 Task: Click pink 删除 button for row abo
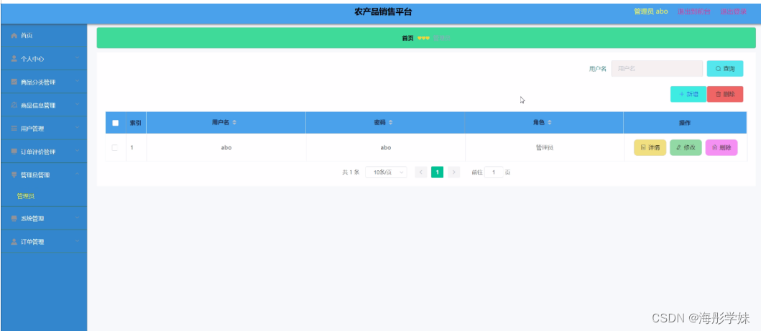[721, 147]
